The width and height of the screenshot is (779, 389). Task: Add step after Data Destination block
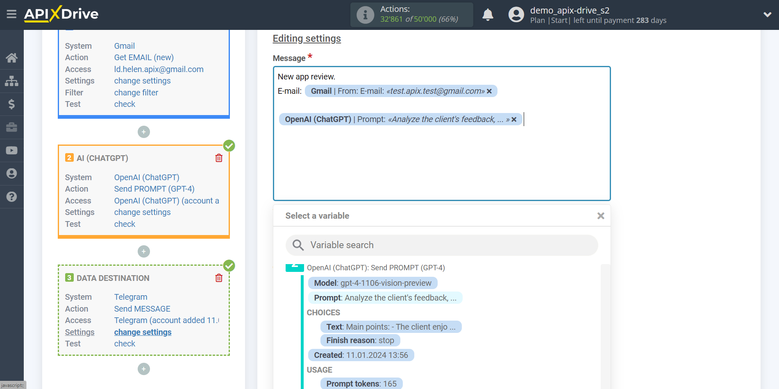(143, 369)
